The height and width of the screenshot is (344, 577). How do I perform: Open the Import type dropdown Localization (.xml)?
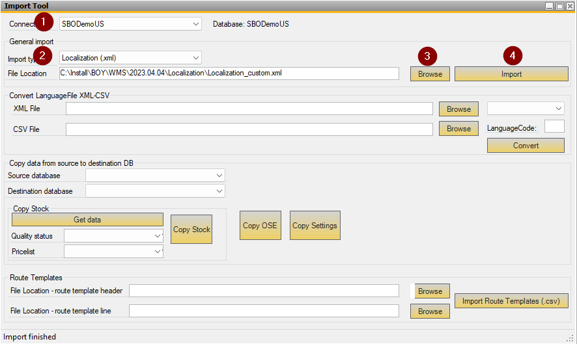pyautogui.click(x=130, y=58)
